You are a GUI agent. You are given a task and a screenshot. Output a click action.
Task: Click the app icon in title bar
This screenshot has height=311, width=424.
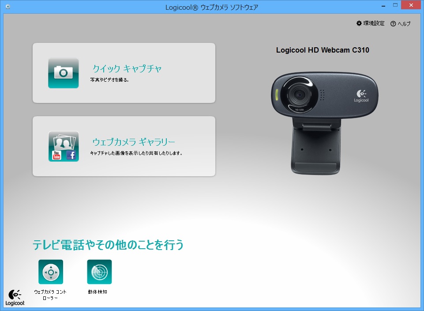[x=8, y=7]
